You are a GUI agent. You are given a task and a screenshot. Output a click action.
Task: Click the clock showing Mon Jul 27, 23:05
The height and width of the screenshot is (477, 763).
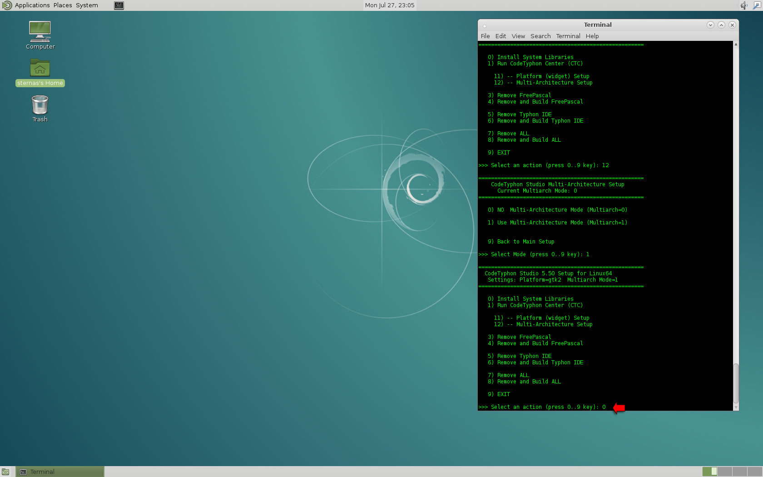(390, 5)
